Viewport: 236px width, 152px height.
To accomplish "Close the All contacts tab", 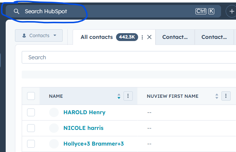I will (x=150, y=37).
